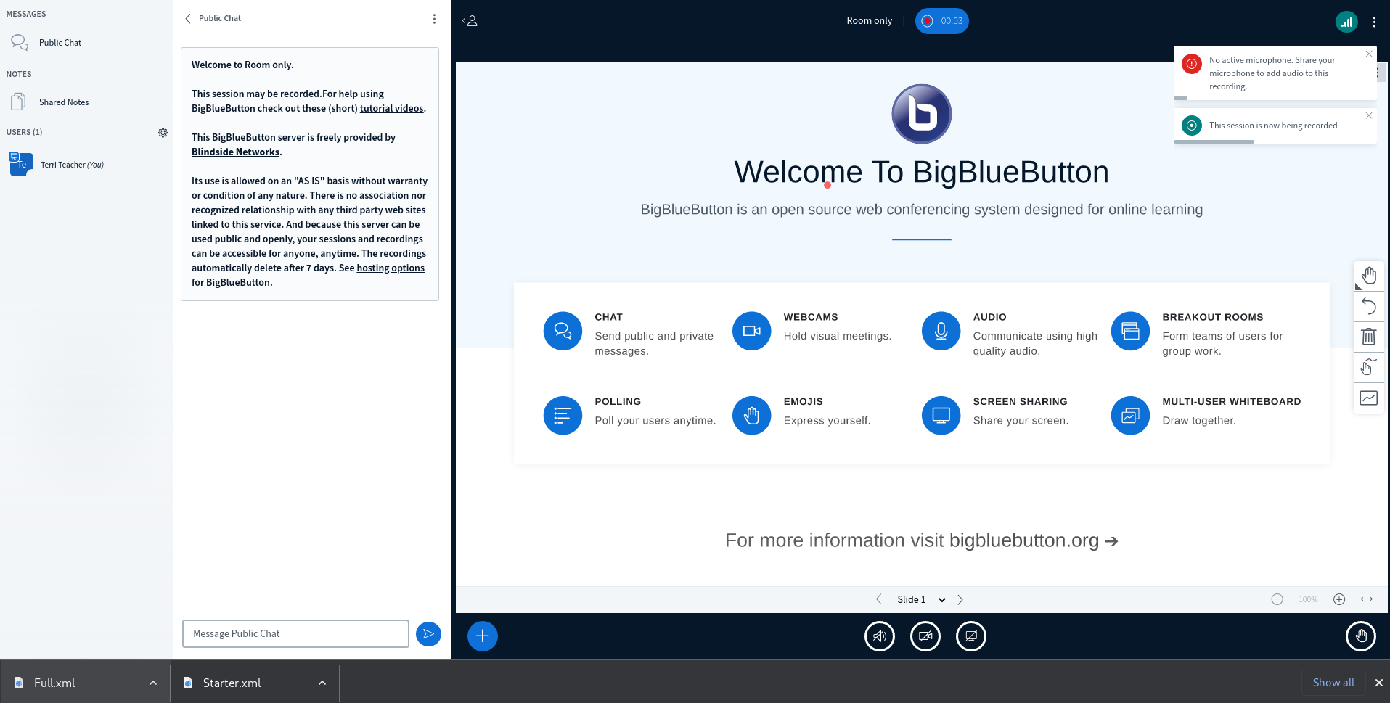Dismiss session being recorded notification
1390x703 pixels.
point(1369,115)
